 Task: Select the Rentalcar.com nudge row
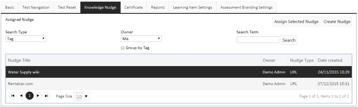(179, 84)
